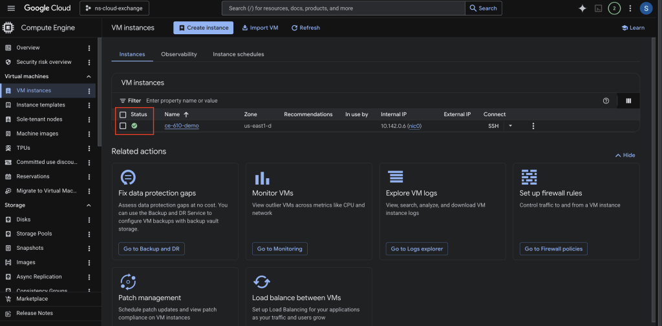Open Release Notes in sidebar
Screen dimensions: 662x326
pyautogui.click(x=35, y=313)
